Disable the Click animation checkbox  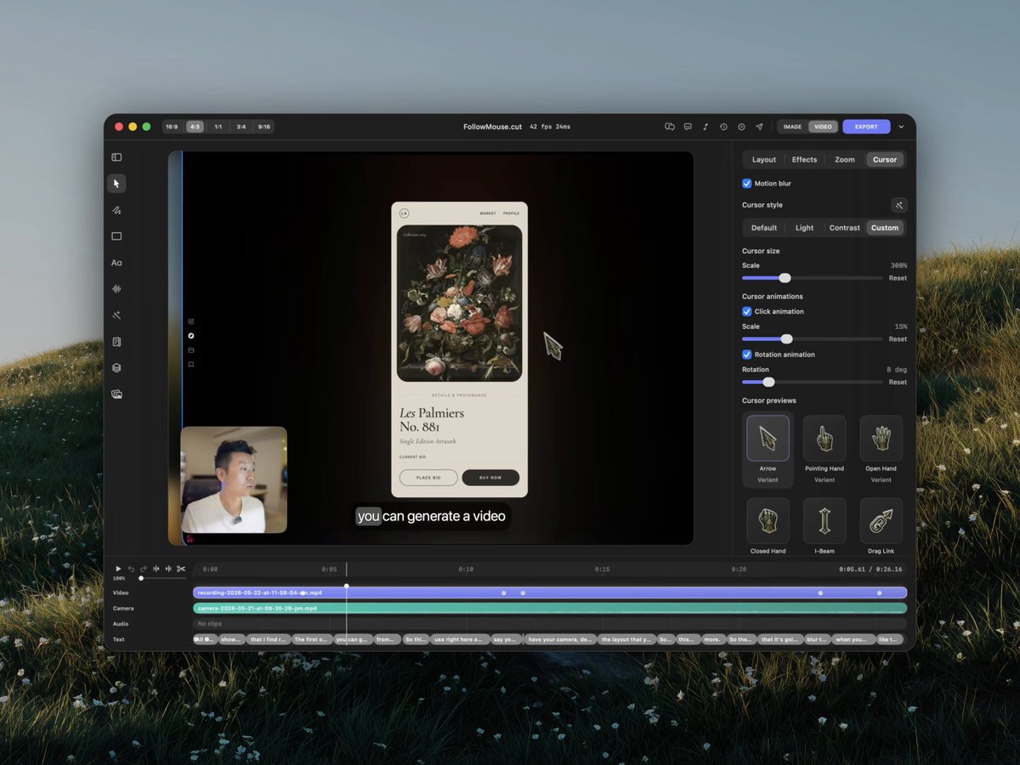coord(746,312)
